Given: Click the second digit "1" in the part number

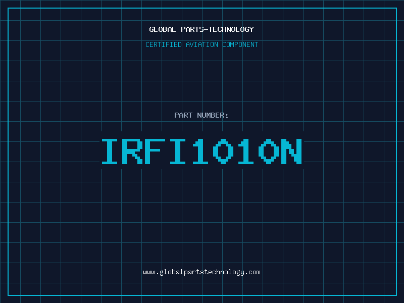Looking at the screenshot, I should click(x=246, y=151).
